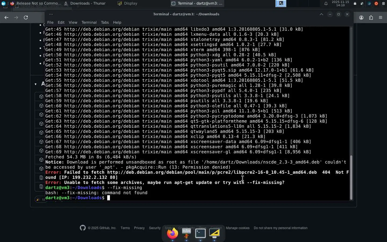Click the '© 2025 GitHub, Inc.' footer text
The width and height of the screenshot is (387, 242).
pyautogui.click(x=102, y=228)
